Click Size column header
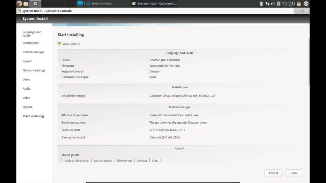The image size is (326, 183). coord(155,160)
